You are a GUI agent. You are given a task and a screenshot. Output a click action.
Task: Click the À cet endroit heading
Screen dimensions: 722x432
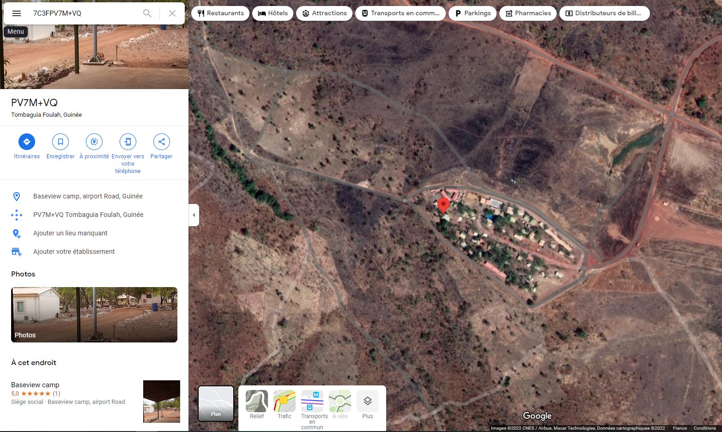[x=34, y=363]
